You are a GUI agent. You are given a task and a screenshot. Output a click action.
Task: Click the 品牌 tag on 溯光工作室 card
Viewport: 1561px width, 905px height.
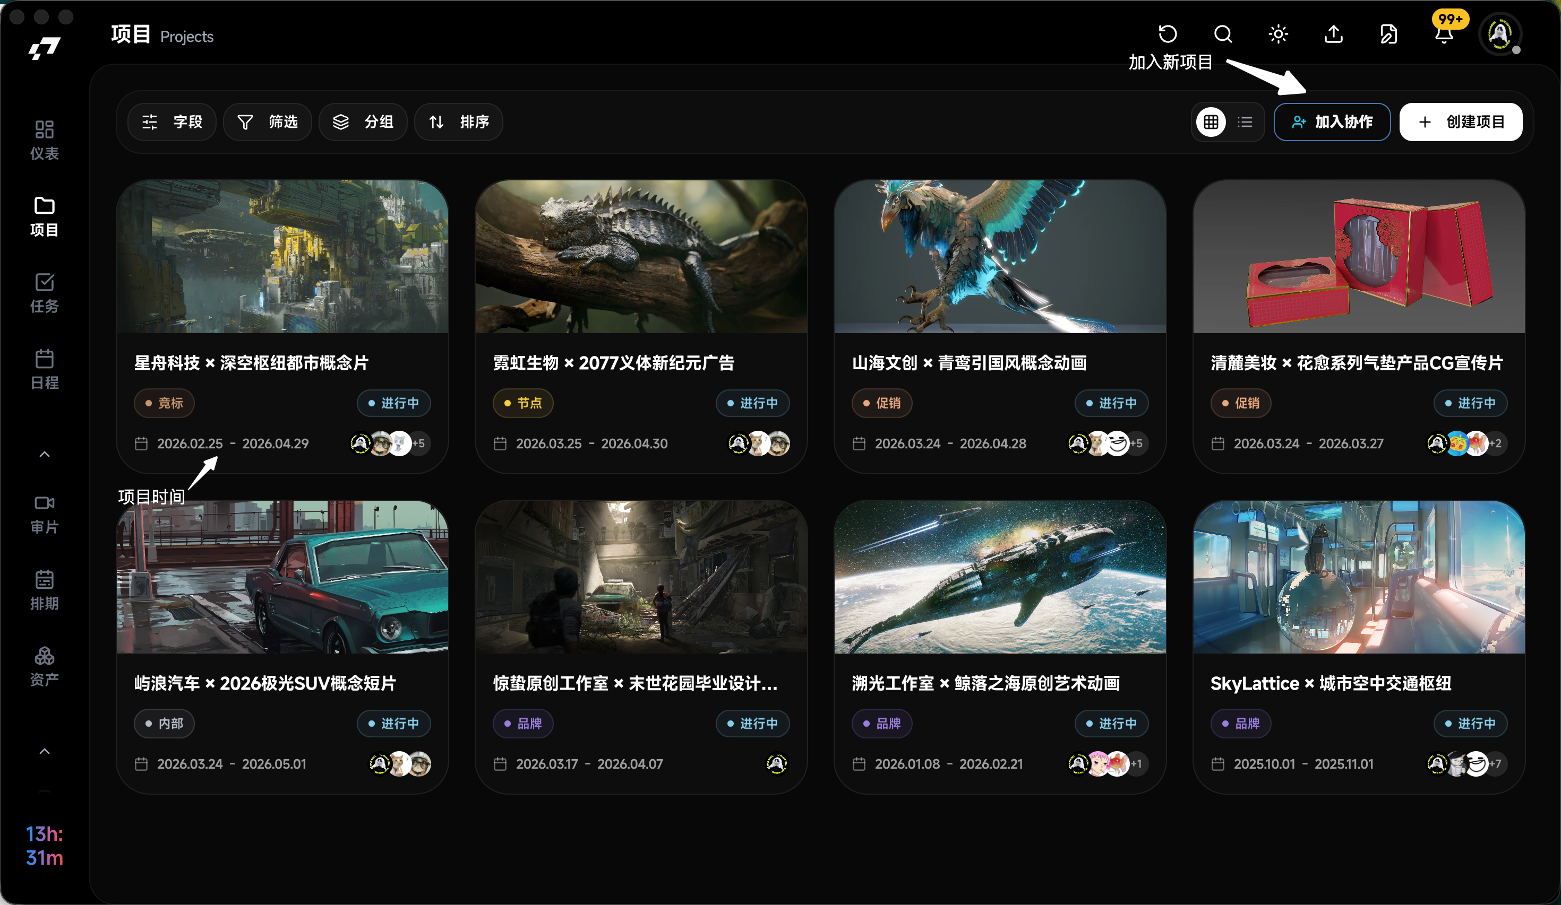pos(881,724)
